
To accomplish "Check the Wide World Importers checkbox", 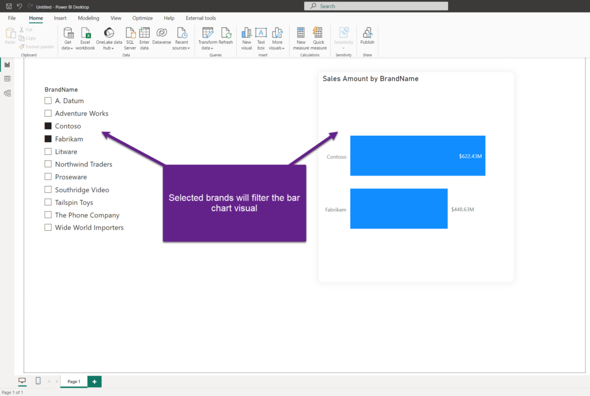I will tap(48, 227).
